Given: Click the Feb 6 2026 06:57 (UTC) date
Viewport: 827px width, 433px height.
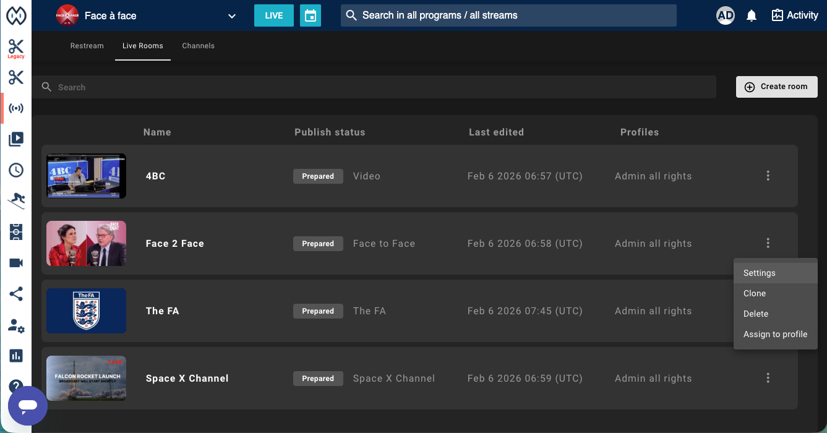Looking at the screenshot, I should point(525,176).
